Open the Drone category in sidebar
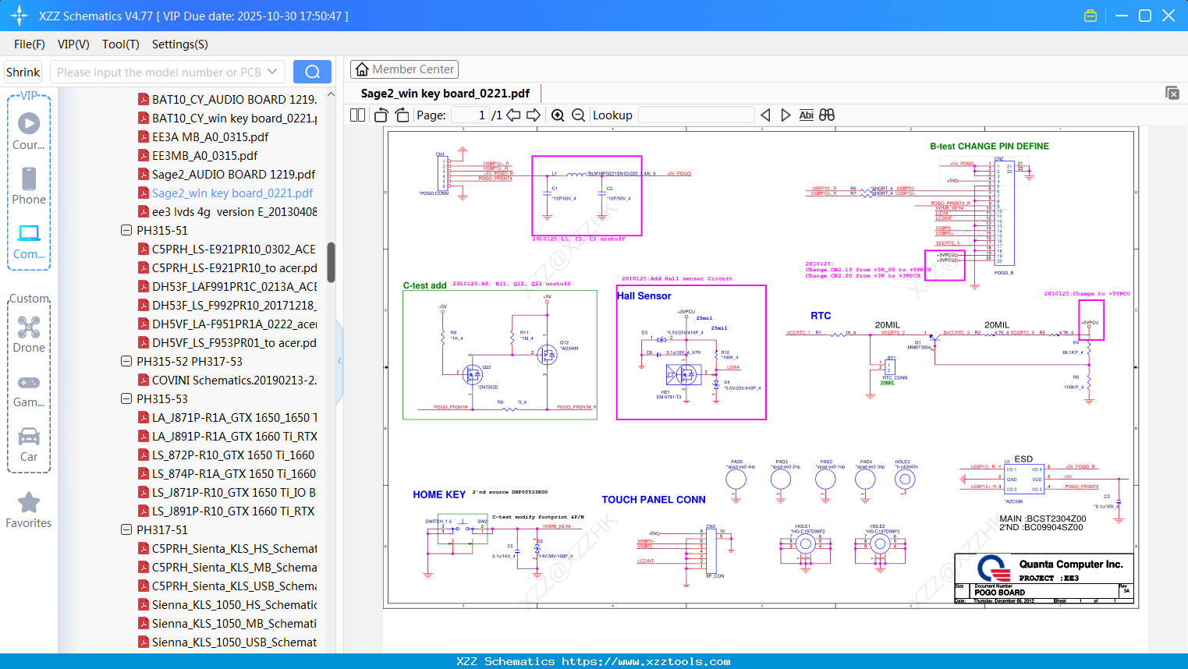 tap(29, 334)
